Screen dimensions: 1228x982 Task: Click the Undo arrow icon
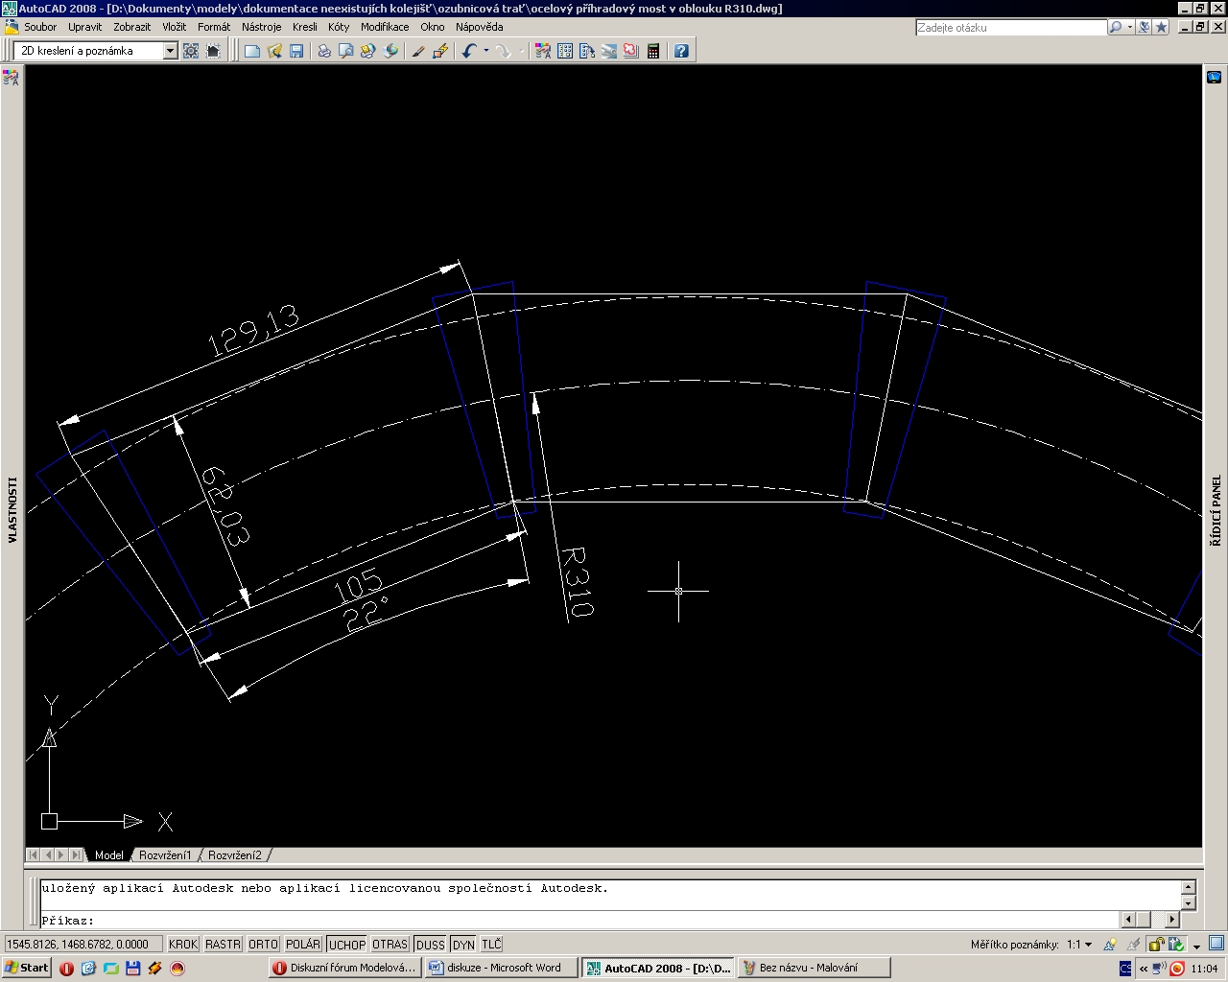click(468, 51)
